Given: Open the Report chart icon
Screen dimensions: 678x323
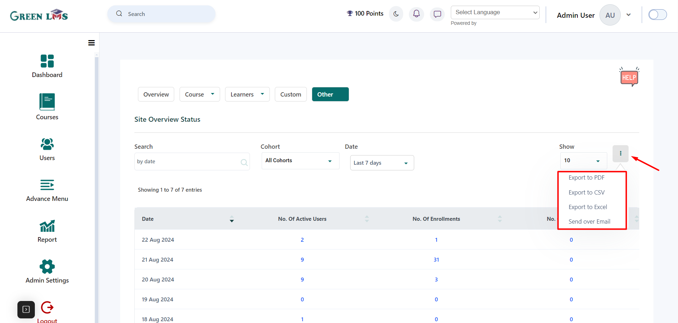Looking at the screenshot, I should click(x=47, y=226).
